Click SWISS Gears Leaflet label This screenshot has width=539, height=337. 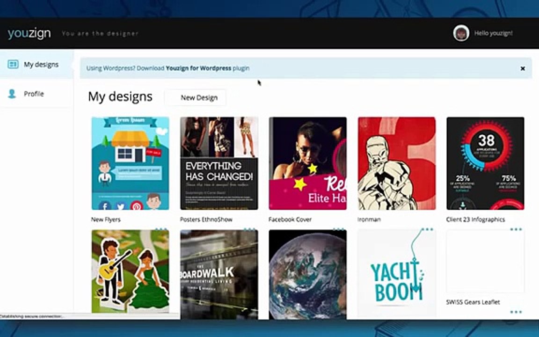tap(473, 302)
